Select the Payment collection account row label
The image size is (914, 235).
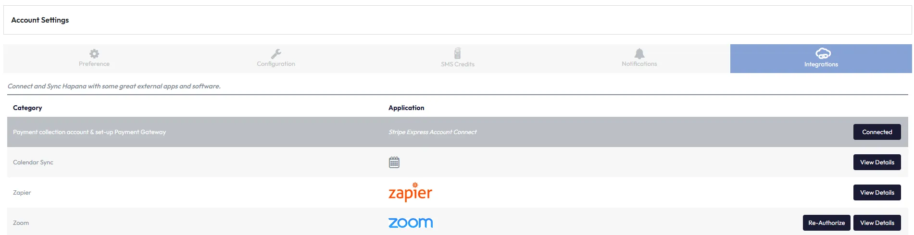pos(89,132)
